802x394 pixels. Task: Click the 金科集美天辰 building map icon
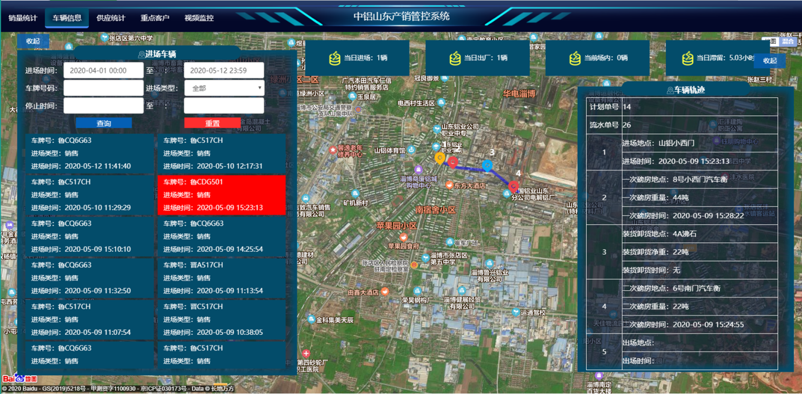[x=312, y=319]
